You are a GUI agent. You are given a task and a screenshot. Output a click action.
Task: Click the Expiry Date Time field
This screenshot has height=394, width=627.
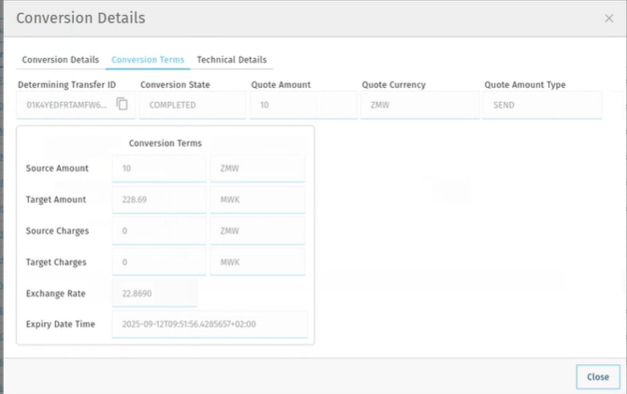tap(209, 324)
